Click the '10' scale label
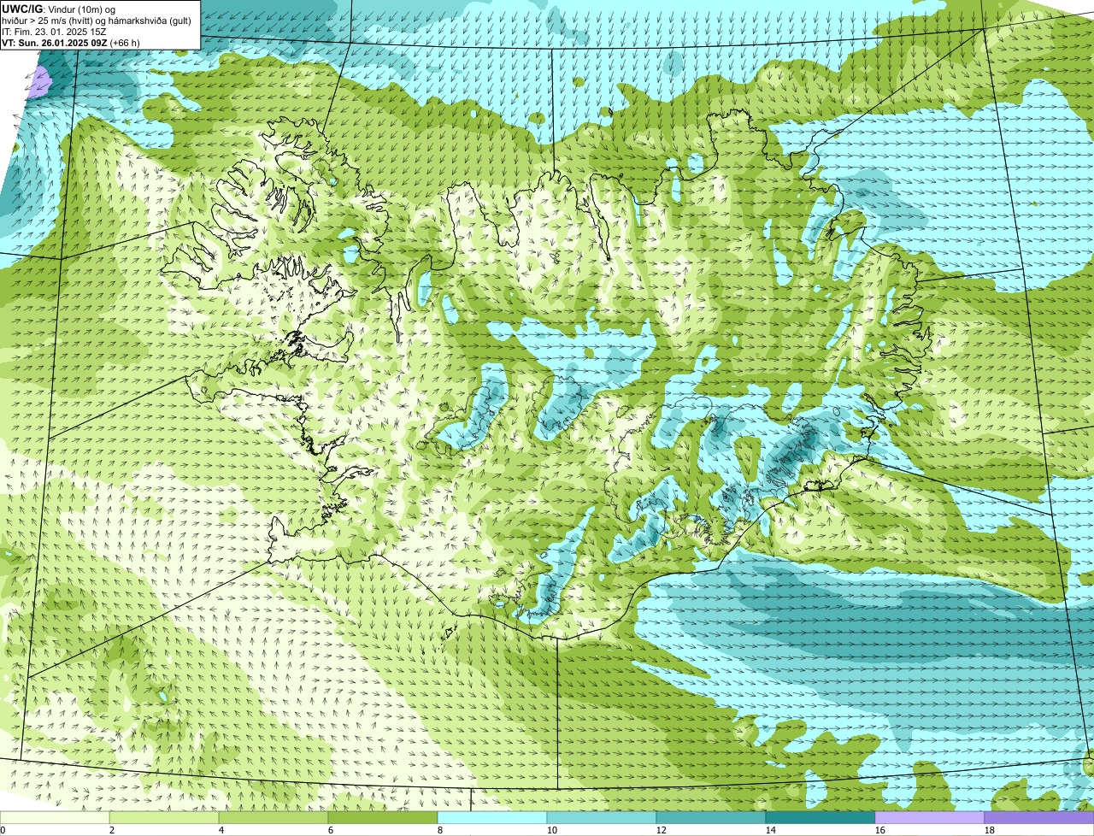 point(552,830)
